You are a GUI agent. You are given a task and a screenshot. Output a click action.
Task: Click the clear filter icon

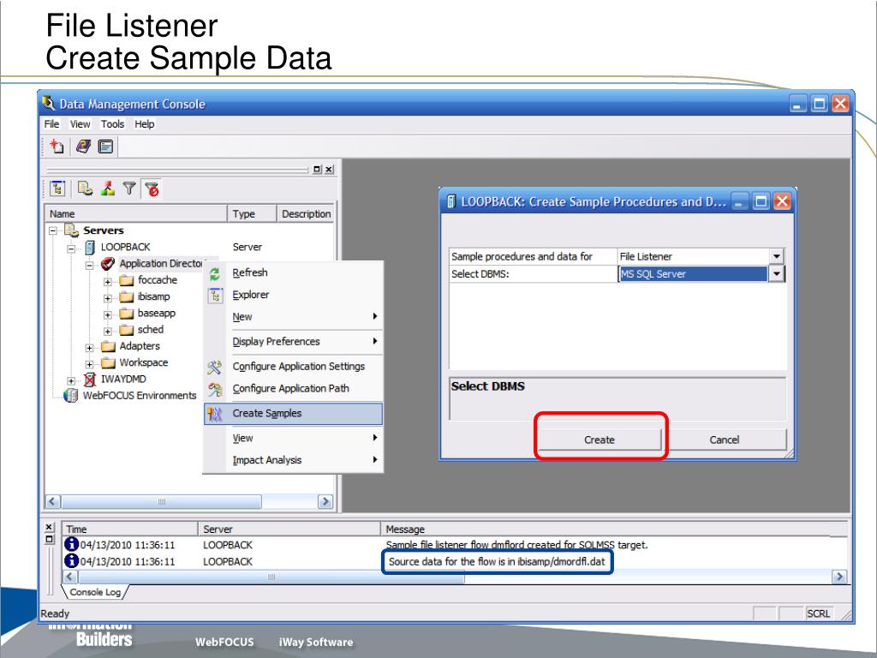coord(152,189)
